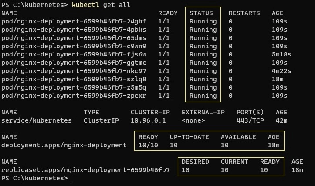The image size is (315, 186).
Task: Click the final PS C:\kubernetes> prompt
Action: [34, 178]
